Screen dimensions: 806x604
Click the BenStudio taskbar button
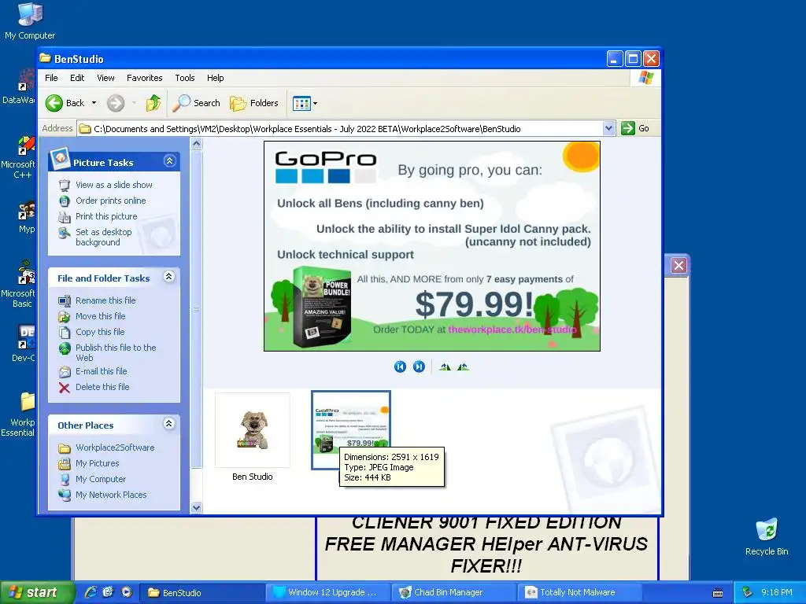pos(202,593)
